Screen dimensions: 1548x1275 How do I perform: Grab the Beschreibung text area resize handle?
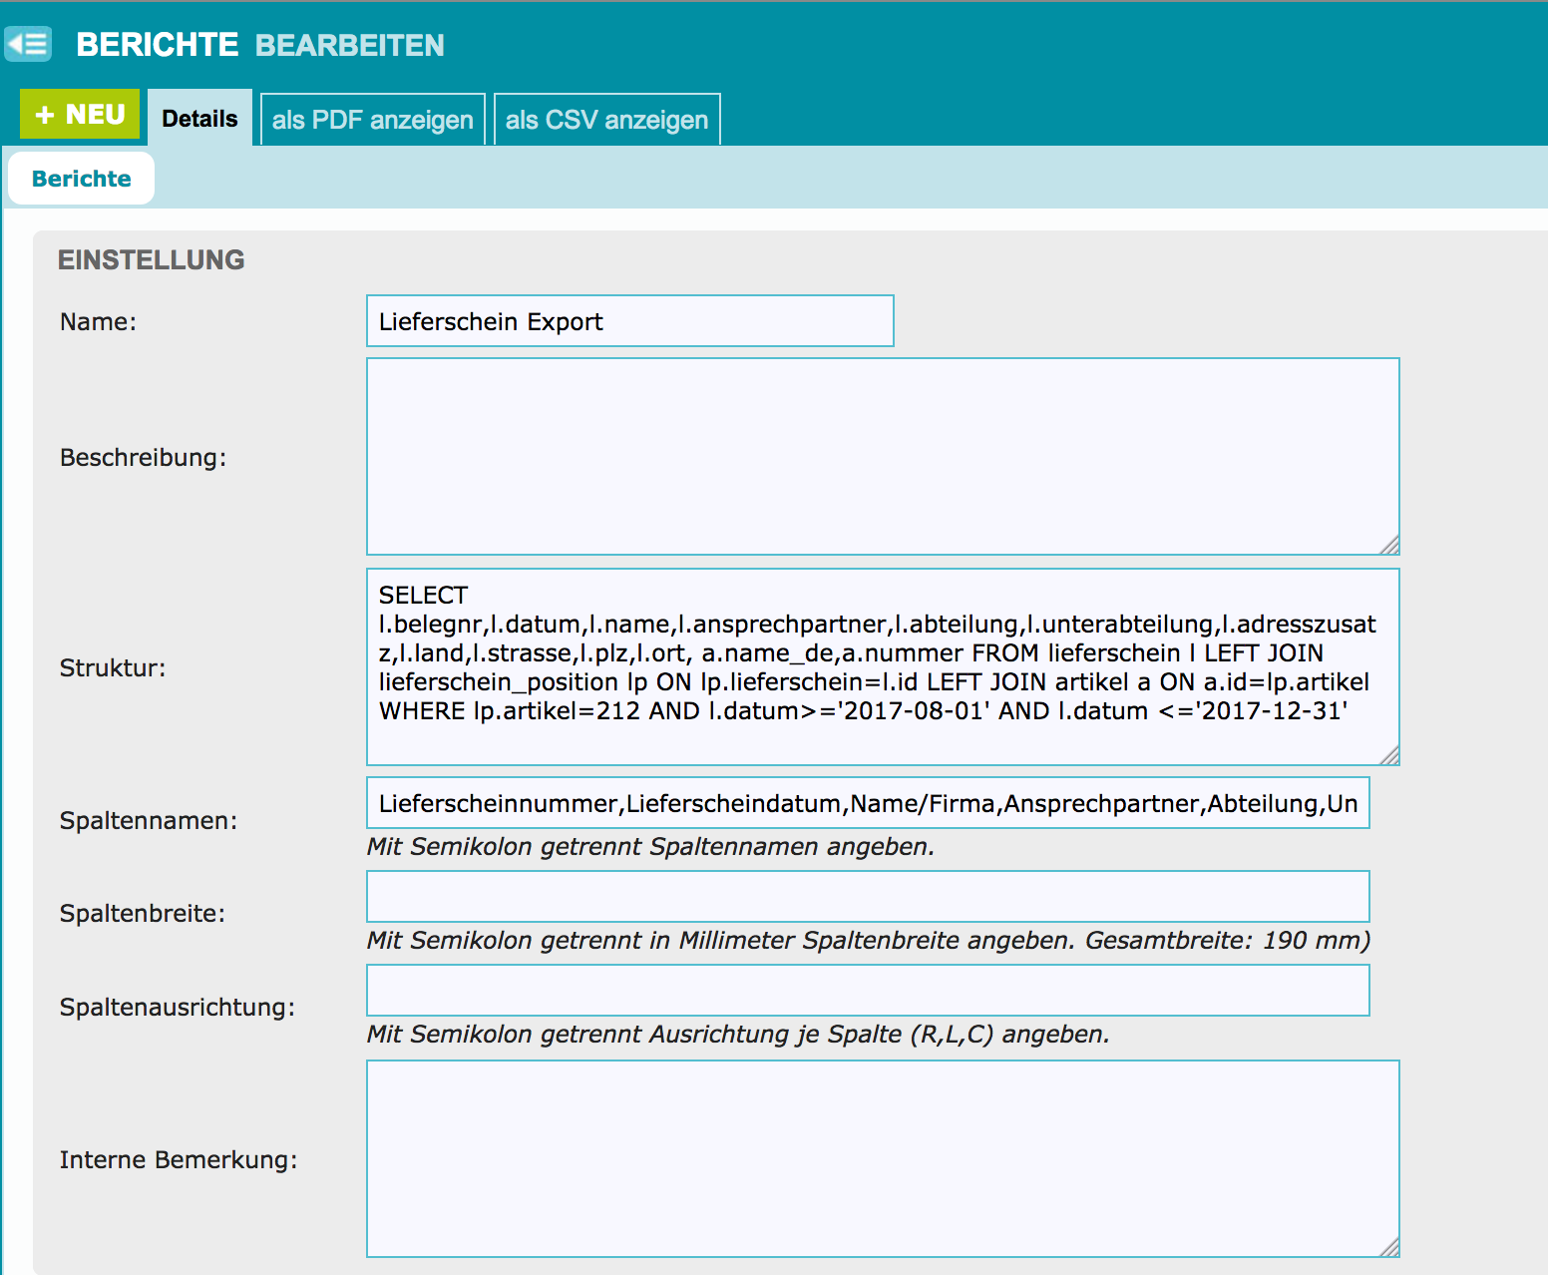coord(1390,546)
